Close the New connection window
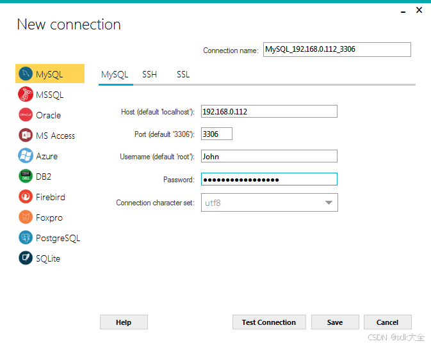431x346 pixels. [419, 10]
